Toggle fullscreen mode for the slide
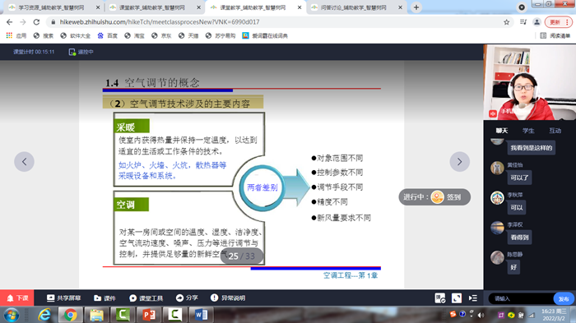Screen dimensions: 576x323 click(457, 298)
